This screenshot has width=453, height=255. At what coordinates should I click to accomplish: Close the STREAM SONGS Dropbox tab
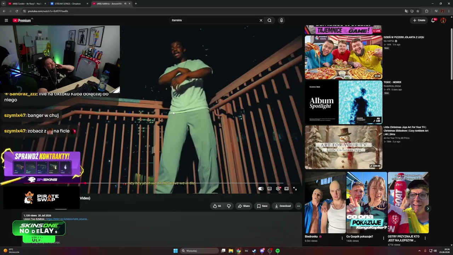[87, 4]
